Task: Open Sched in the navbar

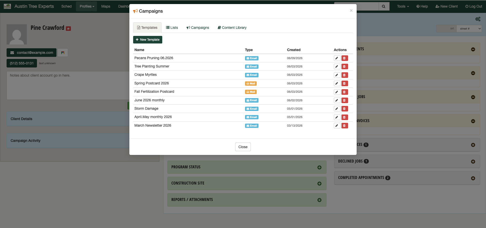Action: [x=66, y=6]
